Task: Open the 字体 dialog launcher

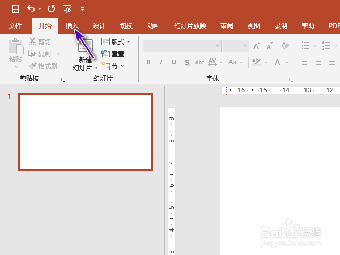Action: tap(291, 80)
